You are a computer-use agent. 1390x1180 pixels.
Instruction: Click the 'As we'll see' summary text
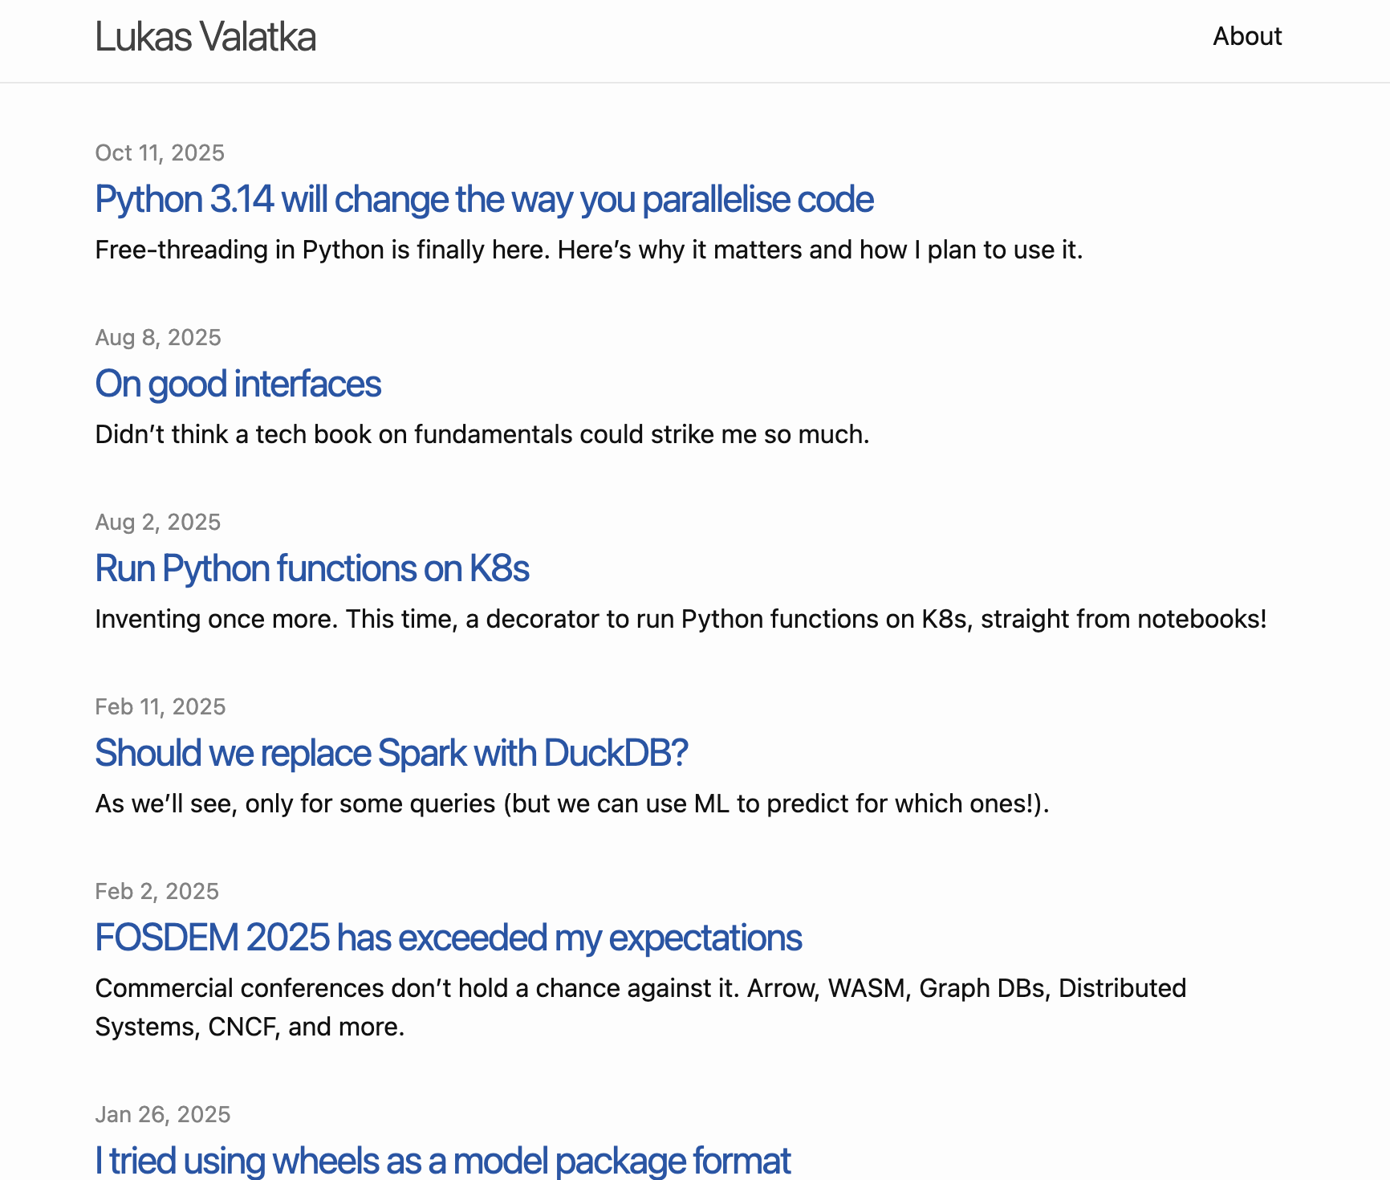tap(571, 804)
